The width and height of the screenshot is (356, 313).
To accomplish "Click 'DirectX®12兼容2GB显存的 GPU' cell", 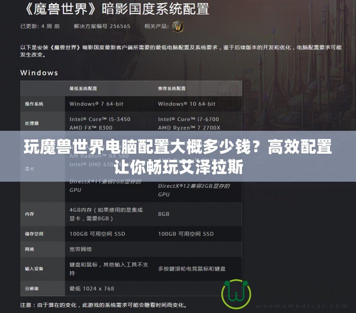I will (x=194, y=190).
